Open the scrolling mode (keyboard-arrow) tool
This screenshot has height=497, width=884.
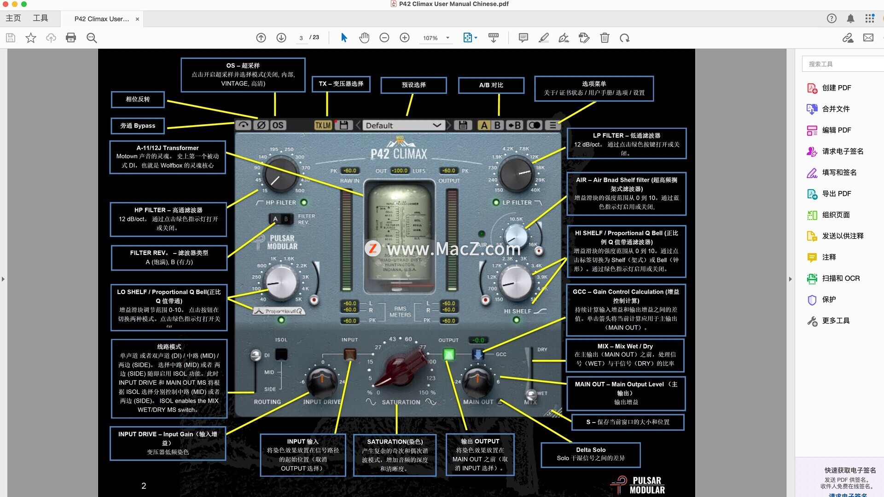(x=494, y=38)
